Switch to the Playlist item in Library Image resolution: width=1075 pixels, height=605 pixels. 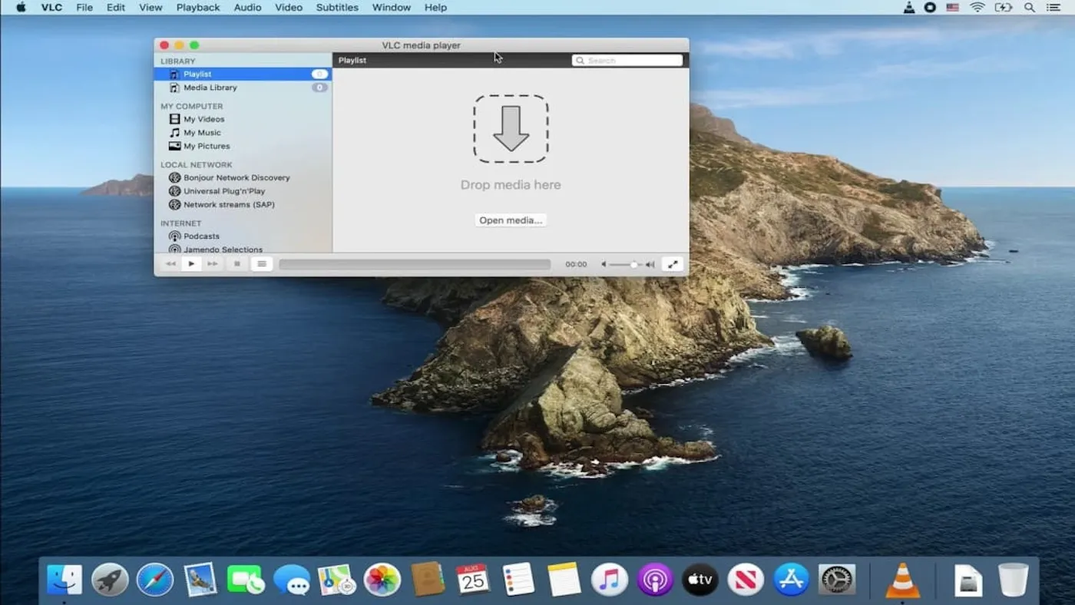pyautogui.click(x=199, y=74)
